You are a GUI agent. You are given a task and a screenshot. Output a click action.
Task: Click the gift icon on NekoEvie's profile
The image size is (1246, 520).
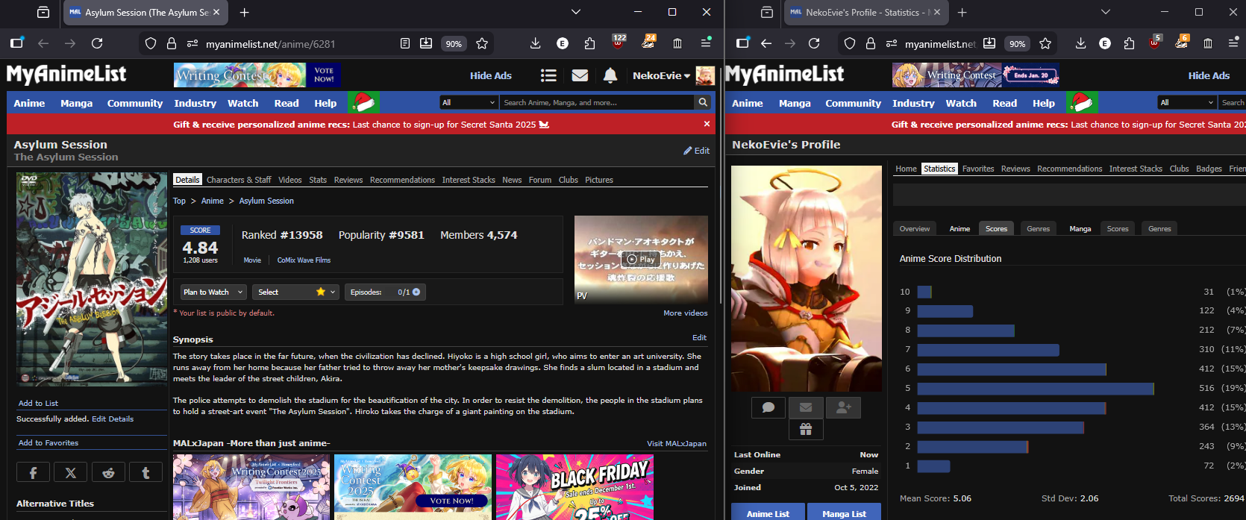pos(806,429)
